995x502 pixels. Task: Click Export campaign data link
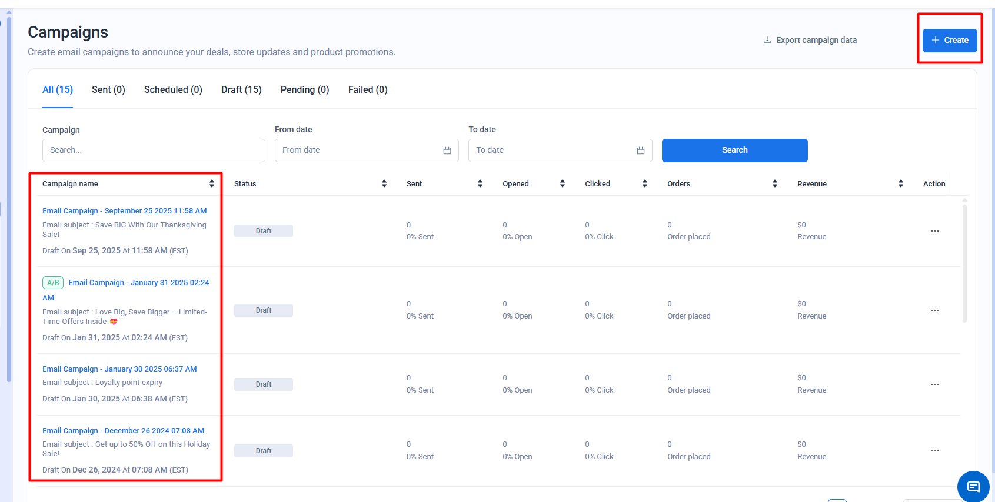tap(810, 41)
